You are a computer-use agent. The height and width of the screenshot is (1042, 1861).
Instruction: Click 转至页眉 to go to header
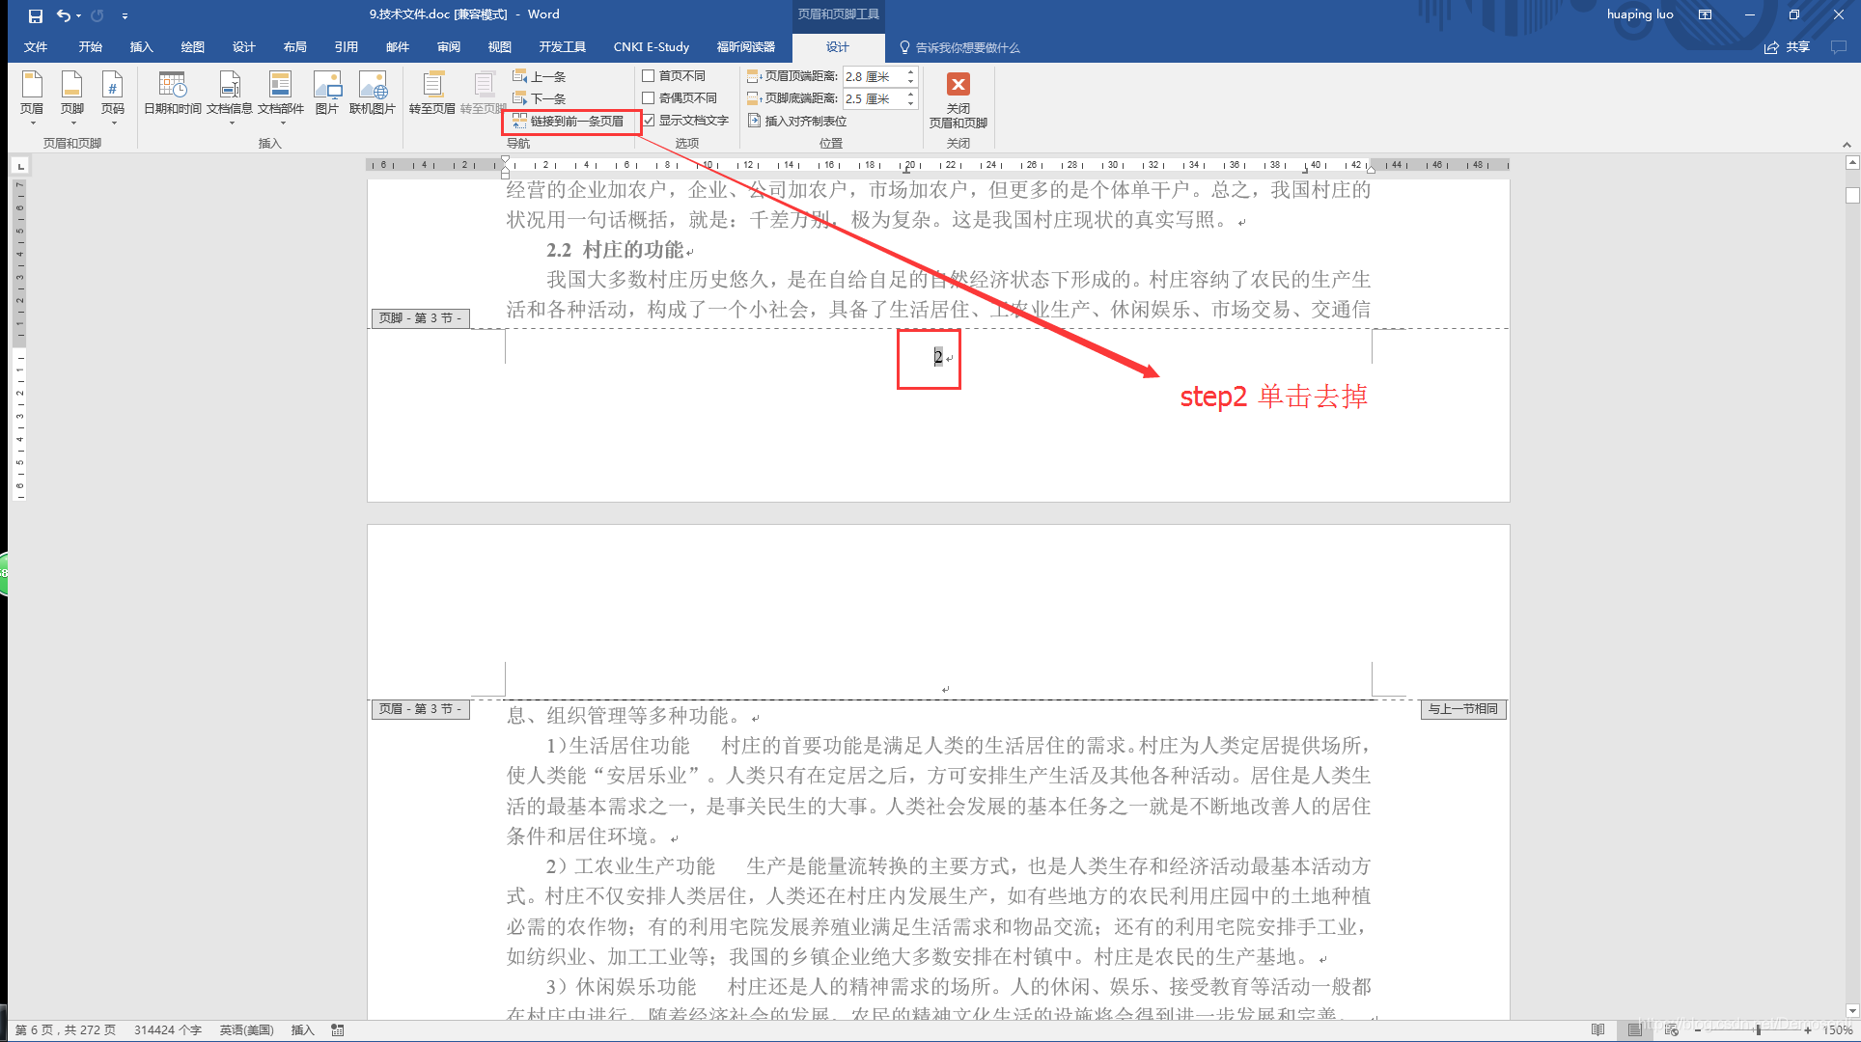click(x=432, y=93)
